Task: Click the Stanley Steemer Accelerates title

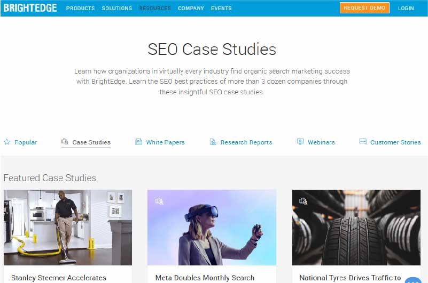Action: click(x=59, y=278)
